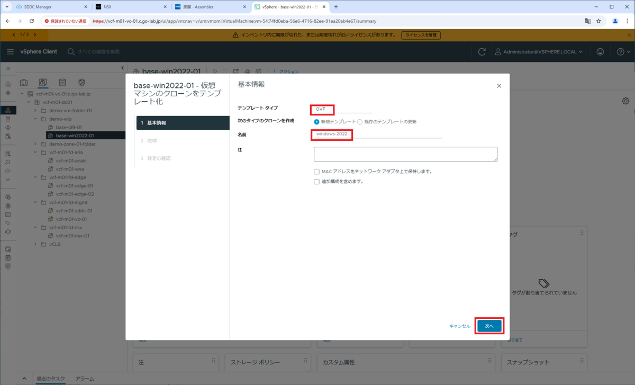The height and width of the screenshot is (385, 635).
Task: Select 既存のテンプレートの更新 radio button
Action: point(360,122)
